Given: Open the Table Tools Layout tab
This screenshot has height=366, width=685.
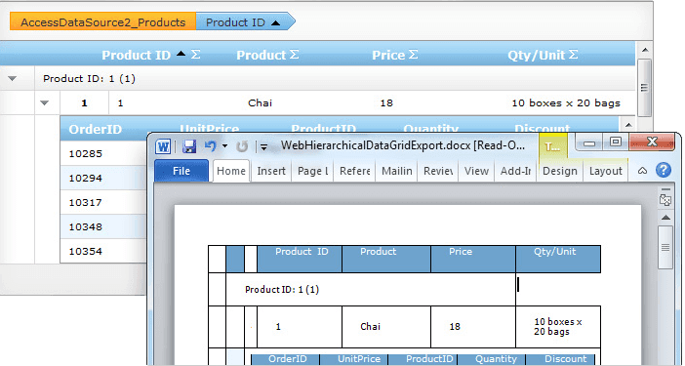Looking at the screenshot, I should [x=606, y=171].
